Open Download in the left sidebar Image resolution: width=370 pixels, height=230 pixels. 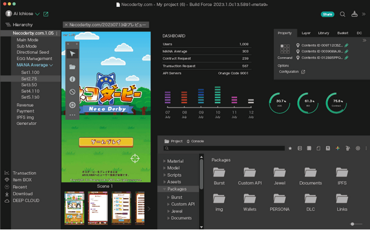click(23, 194)
